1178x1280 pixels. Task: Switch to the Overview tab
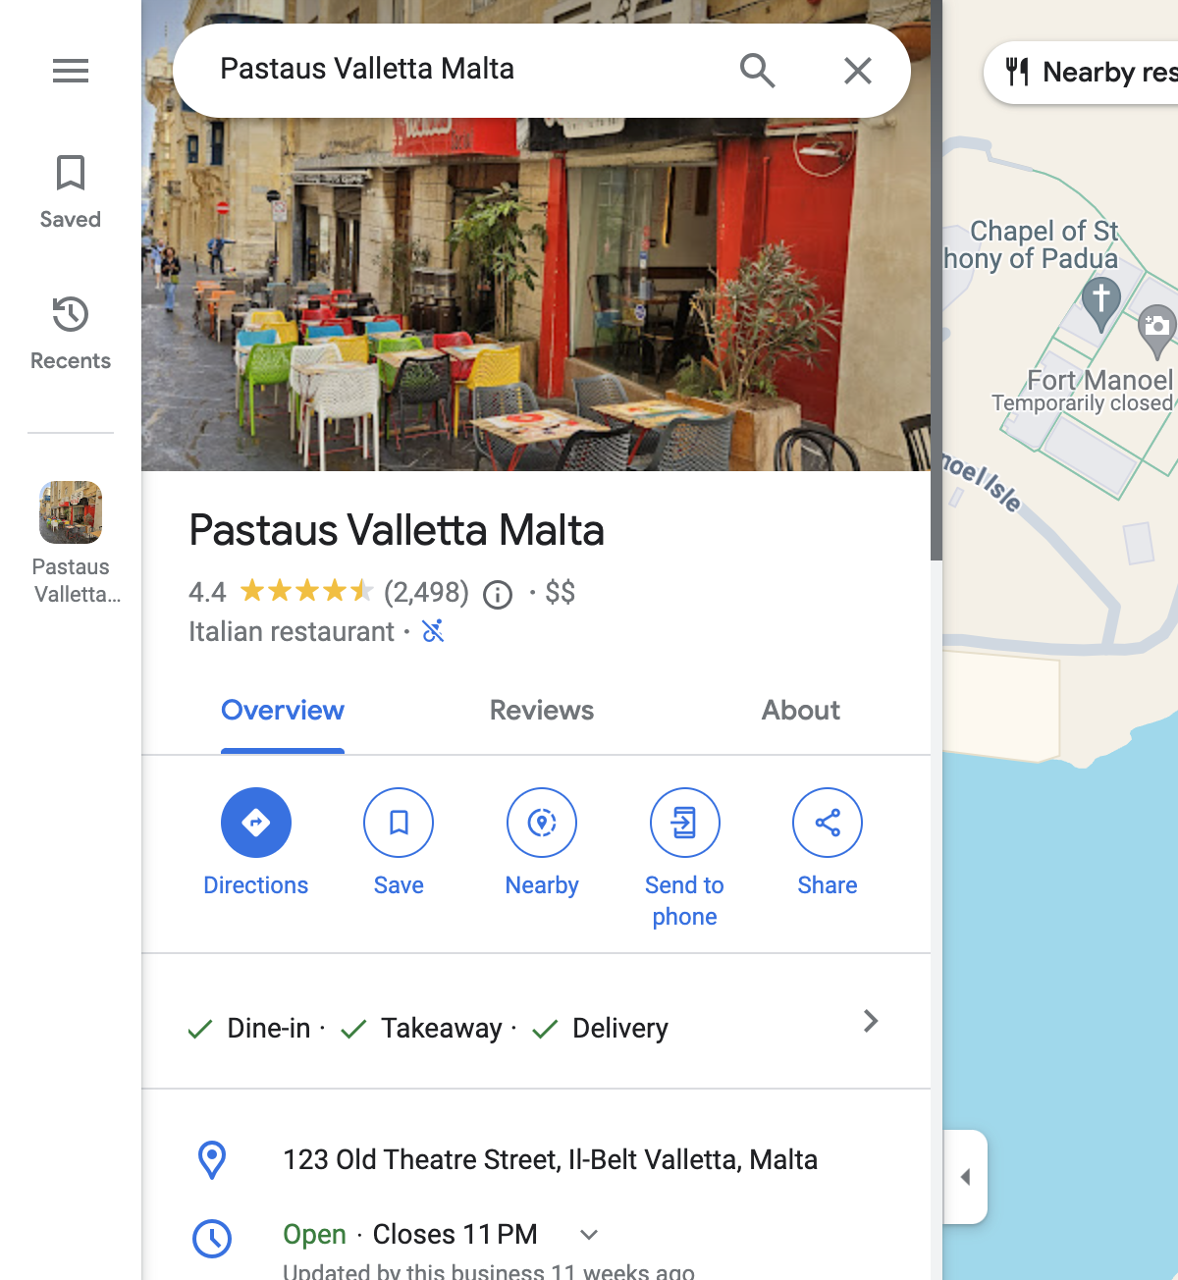click(283, 711)
